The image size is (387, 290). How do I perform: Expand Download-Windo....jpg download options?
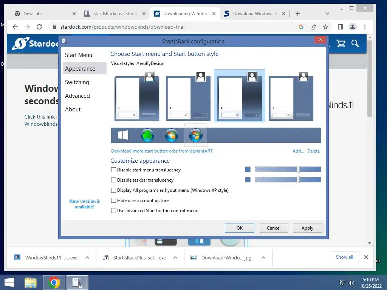(263, 258)
